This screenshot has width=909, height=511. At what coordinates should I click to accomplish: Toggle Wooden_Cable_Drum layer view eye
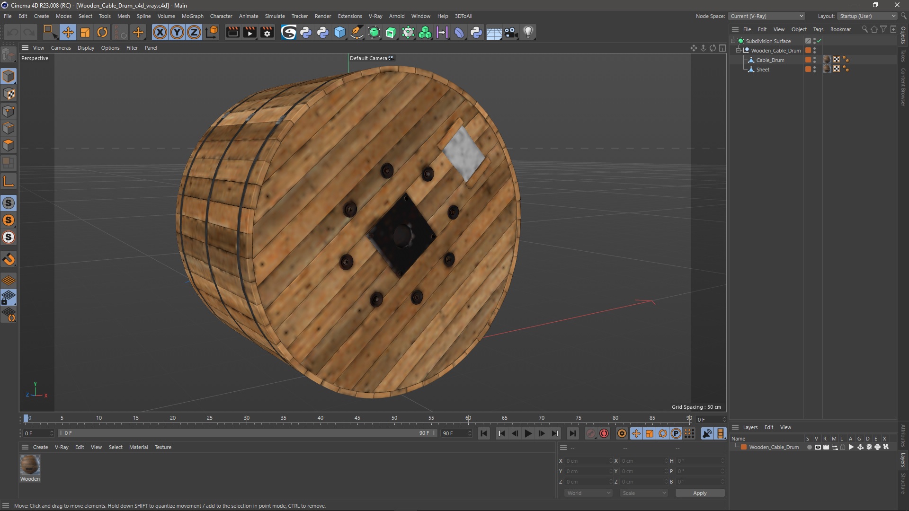point(818,447)
